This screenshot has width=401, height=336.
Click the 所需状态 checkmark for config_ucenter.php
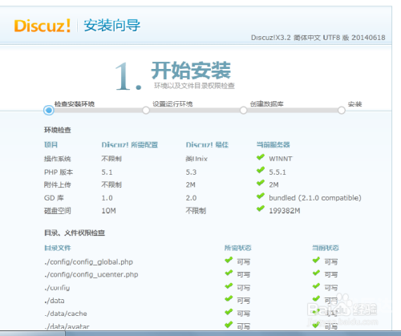tap(229, 273)
